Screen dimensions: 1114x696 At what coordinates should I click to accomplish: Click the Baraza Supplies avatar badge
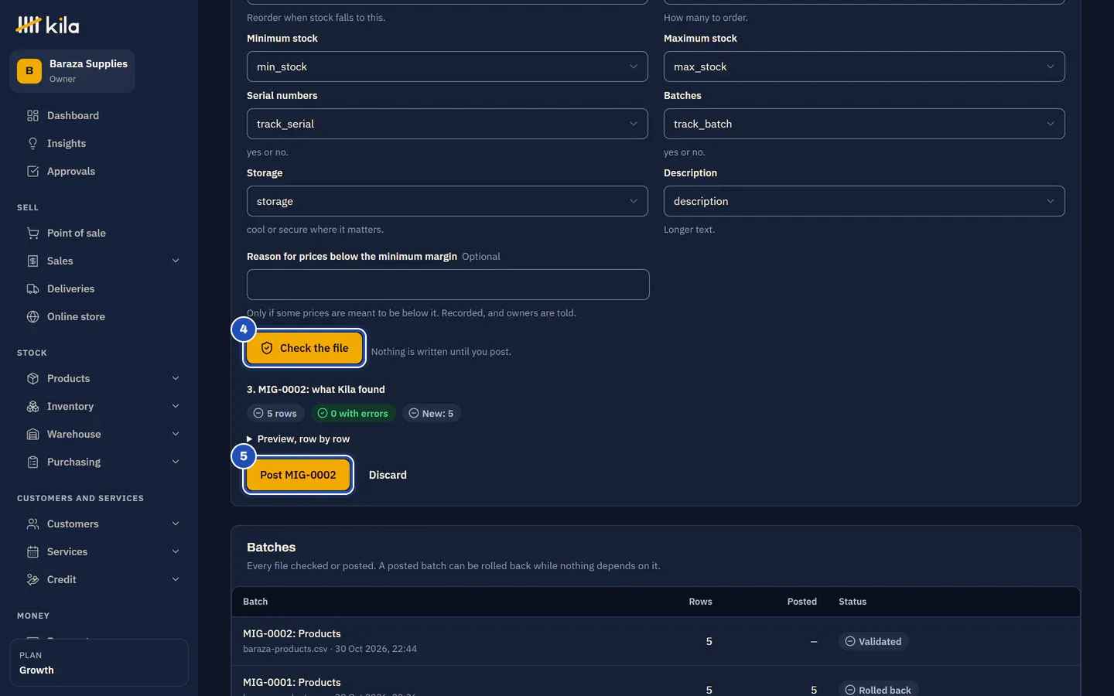pos(29,71)
